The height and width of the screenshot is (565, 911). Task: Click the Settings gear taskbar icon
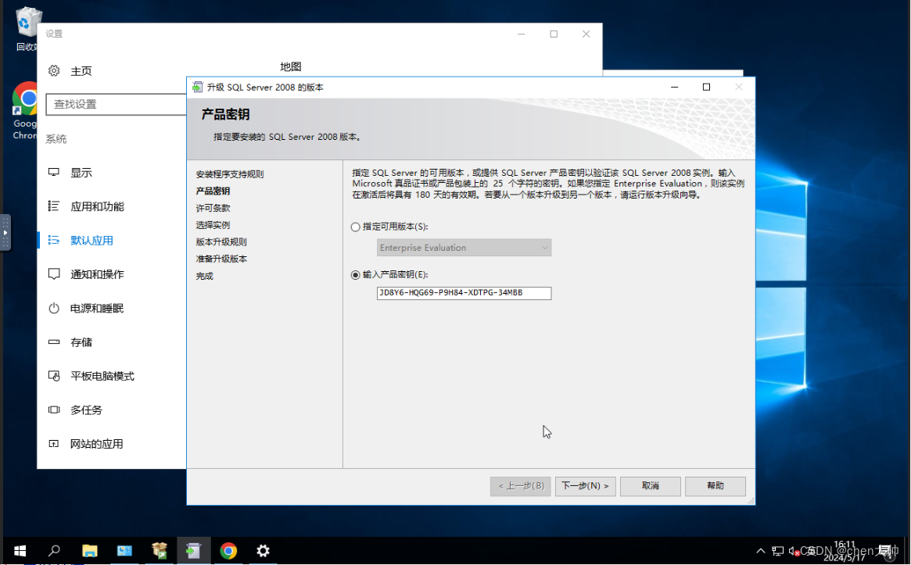[x=264, y=551]
